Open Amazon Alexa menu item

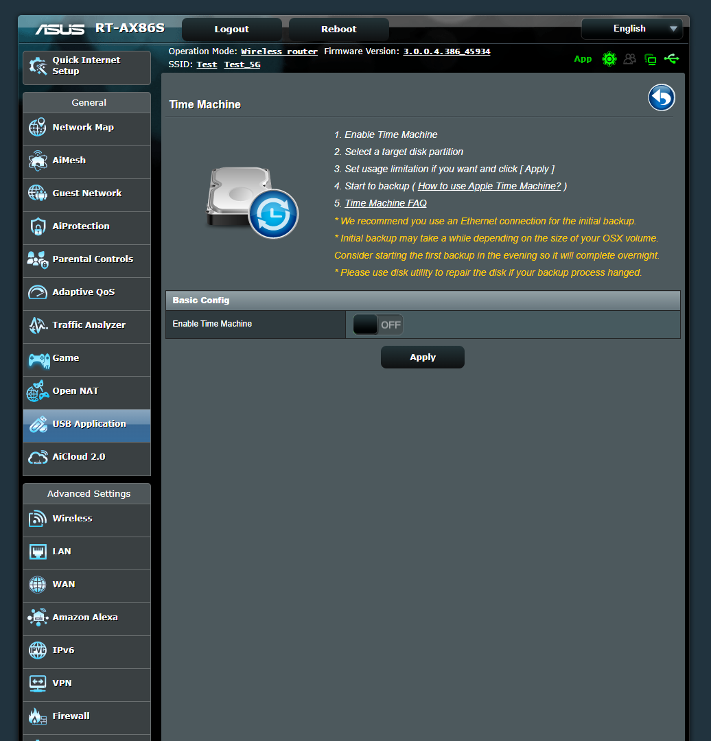click(86, 619)
